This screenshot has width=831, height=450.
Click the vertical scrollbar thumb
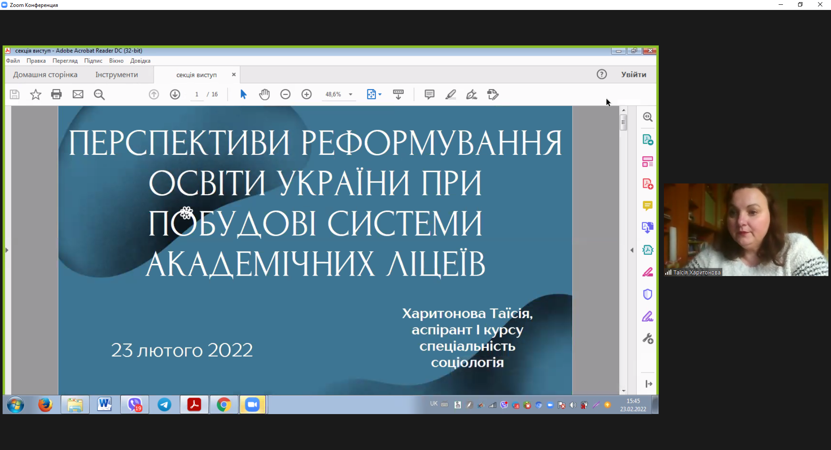coord(624,122)
